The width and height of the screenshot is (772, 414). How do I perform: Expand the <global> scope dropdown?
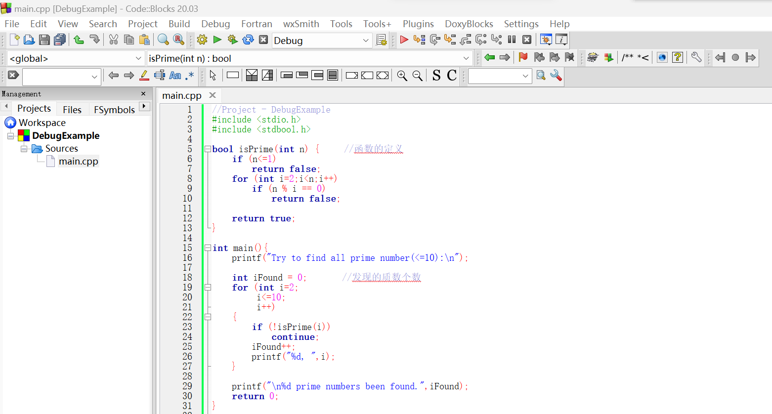[138, 58]
